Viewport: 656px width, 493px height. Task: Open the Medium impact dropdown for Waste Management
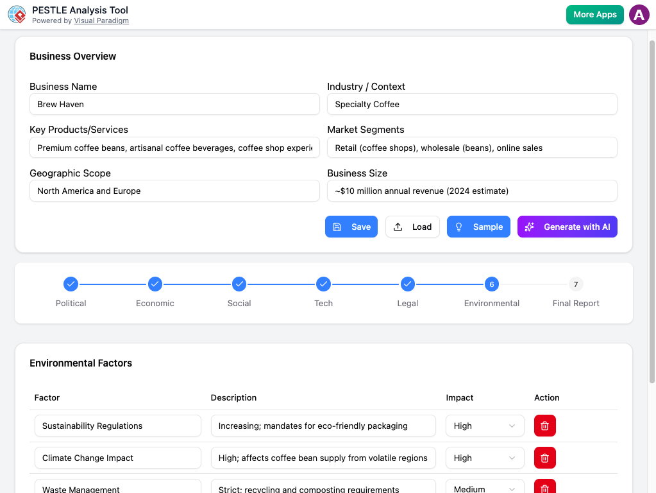[x=484, y=488]
